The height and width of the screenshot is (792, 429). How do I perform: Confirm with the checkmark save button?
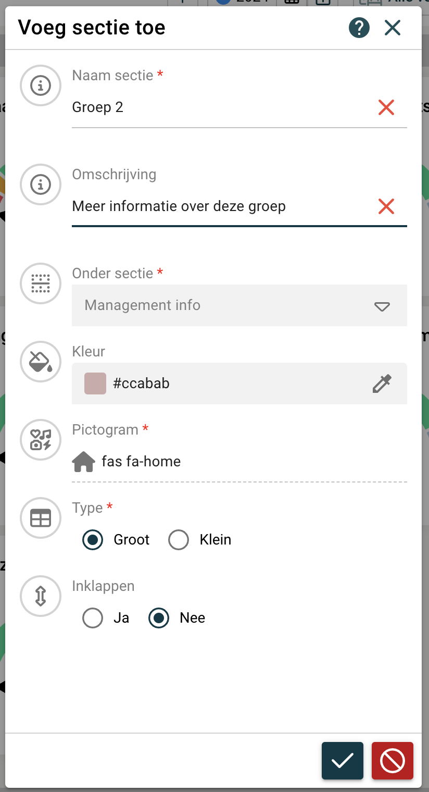click(342, 761)
